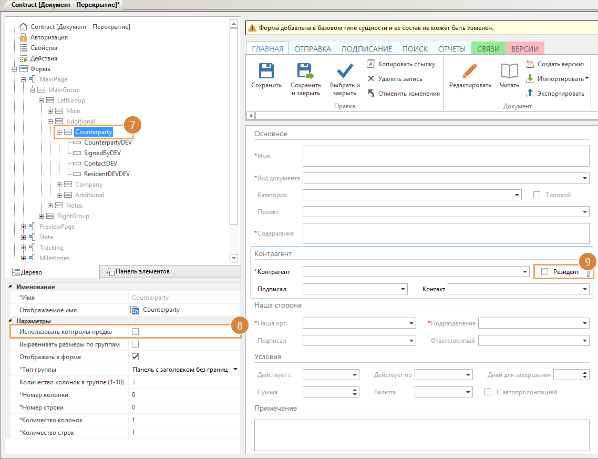The image size is (598, 459).
Task: Switch to the ОТПРАВКА ribbon tab
Action: (312, 49)
